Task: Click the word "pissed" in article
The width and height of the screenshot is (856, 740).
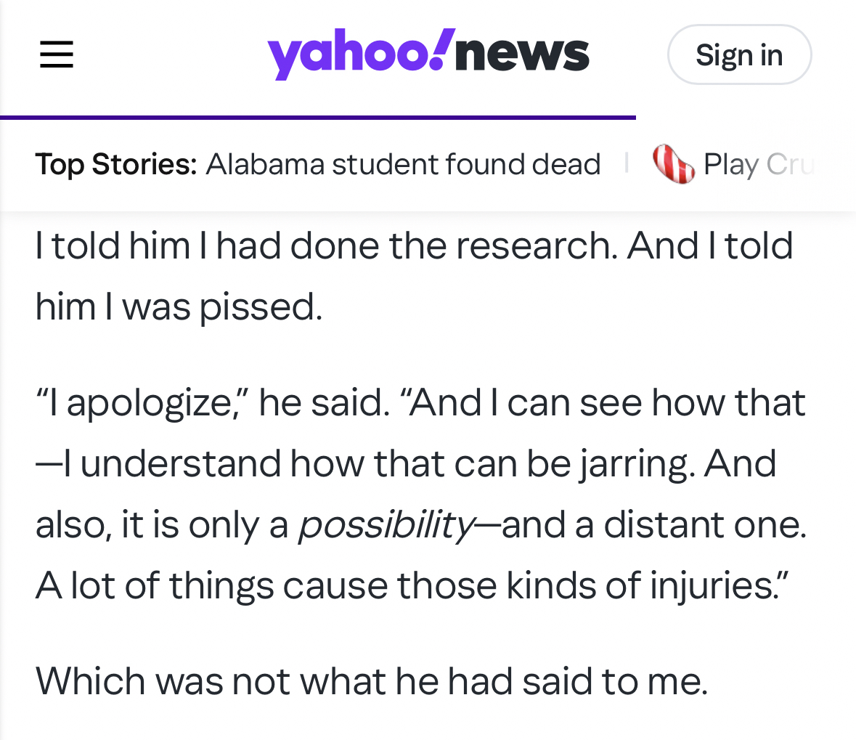Action: pos(260,306)
